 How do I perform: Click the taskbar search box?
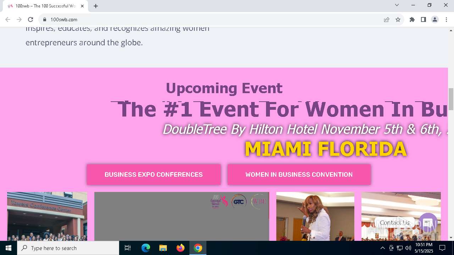pyautogui.click(x=68, y=248)
